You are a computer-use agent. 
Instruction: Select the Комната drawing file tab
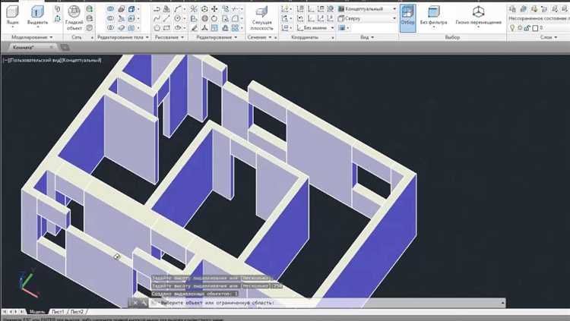[x=22, y=47]
